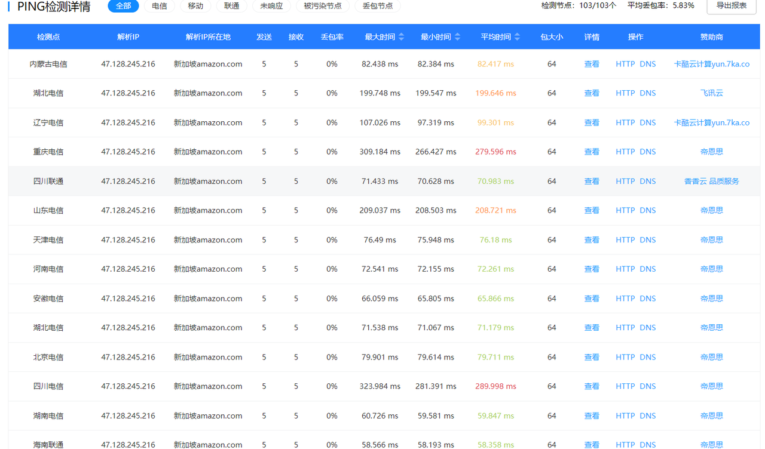This screenshot has width=765, height=449.
Task: Open sponsor 帝恩思 in 重庆电信 row
Action: coord(712,152)
